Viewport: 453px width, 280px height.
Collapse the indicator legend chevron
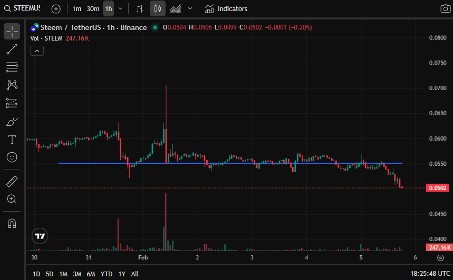[37, 51]
